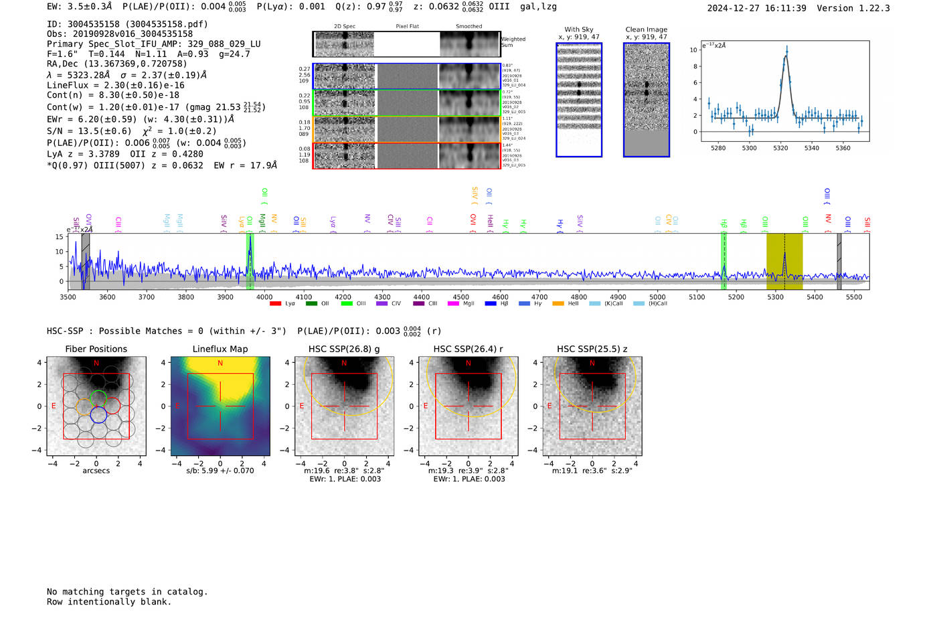Screen dimensions: 937x638
Task: Select the Gaussian emission line fit plot
Action: 785,91
